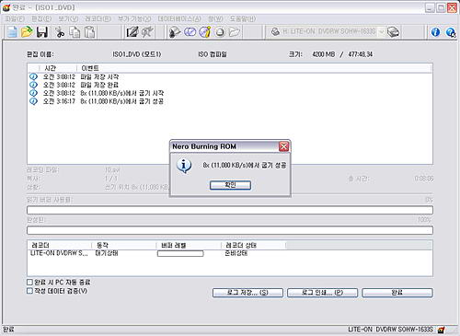
Task: Click the blue info circle icon
Action: (x=435, y=32)
